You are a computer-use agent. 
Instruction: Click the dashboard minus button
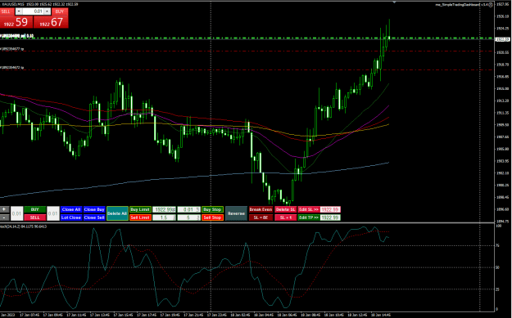(4, 217)
